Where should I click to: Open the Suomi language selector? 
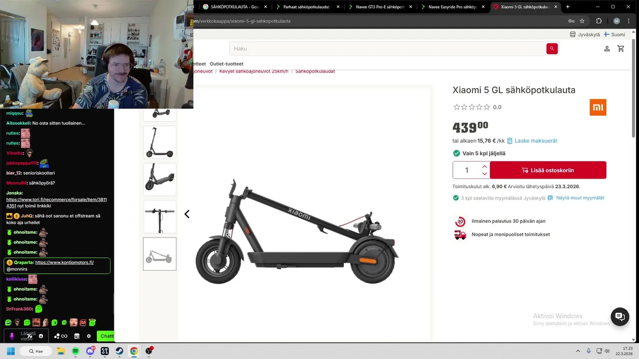click(615, 34)
